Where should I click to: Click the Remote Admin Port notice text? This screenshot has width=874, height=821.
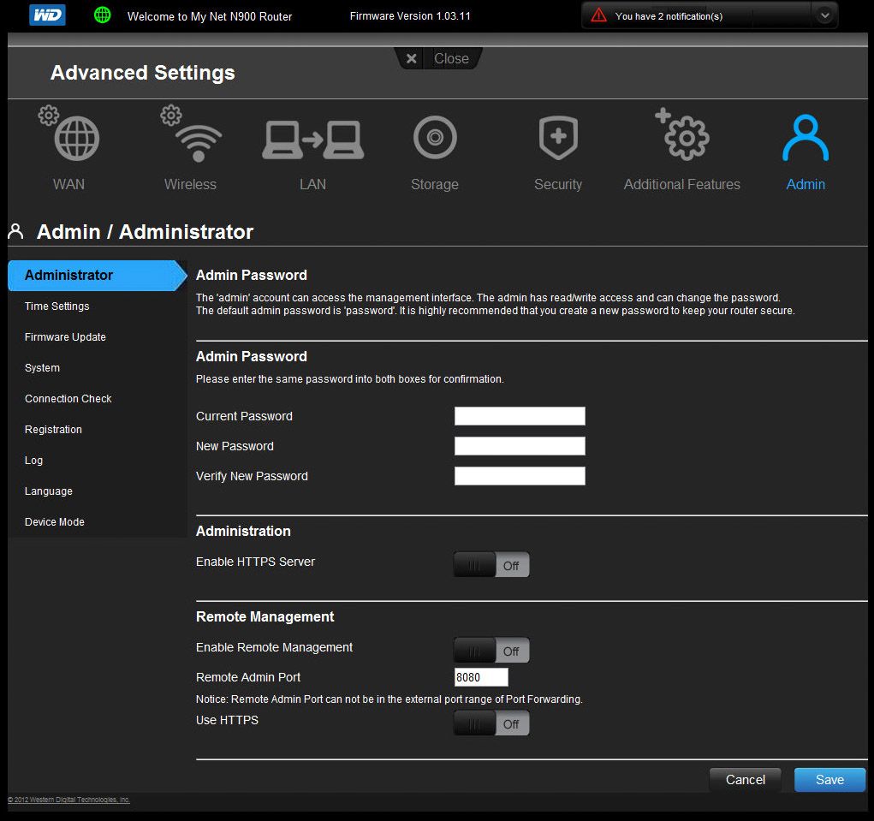click(x=389, y=699)
